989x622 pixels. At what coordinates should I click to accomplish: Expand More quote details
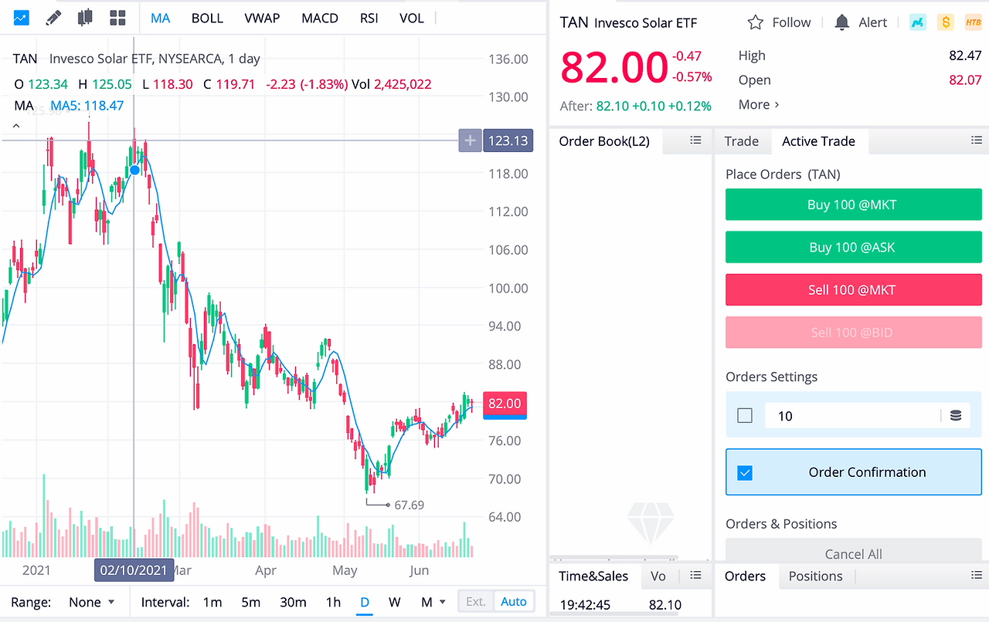coord(759,104)
